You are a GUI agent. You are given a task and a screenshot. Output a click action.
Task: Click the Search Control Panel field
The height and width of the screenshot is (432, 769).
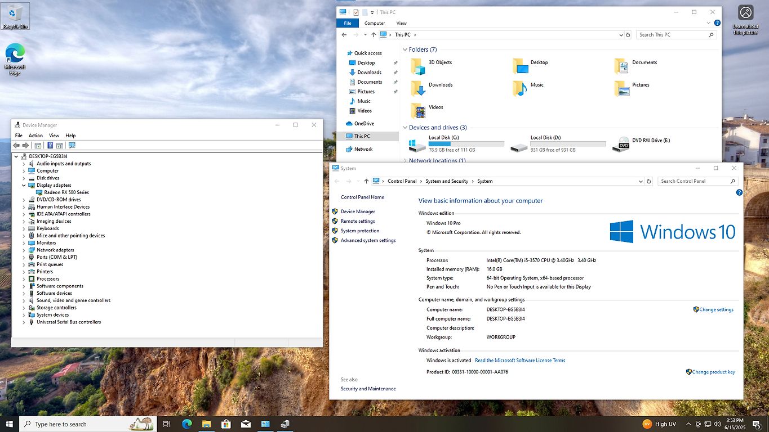coord(697,181)
